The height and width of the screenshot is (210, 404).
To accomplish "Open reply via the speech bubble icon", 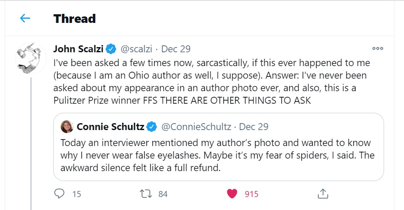I will tap(59, 194).
